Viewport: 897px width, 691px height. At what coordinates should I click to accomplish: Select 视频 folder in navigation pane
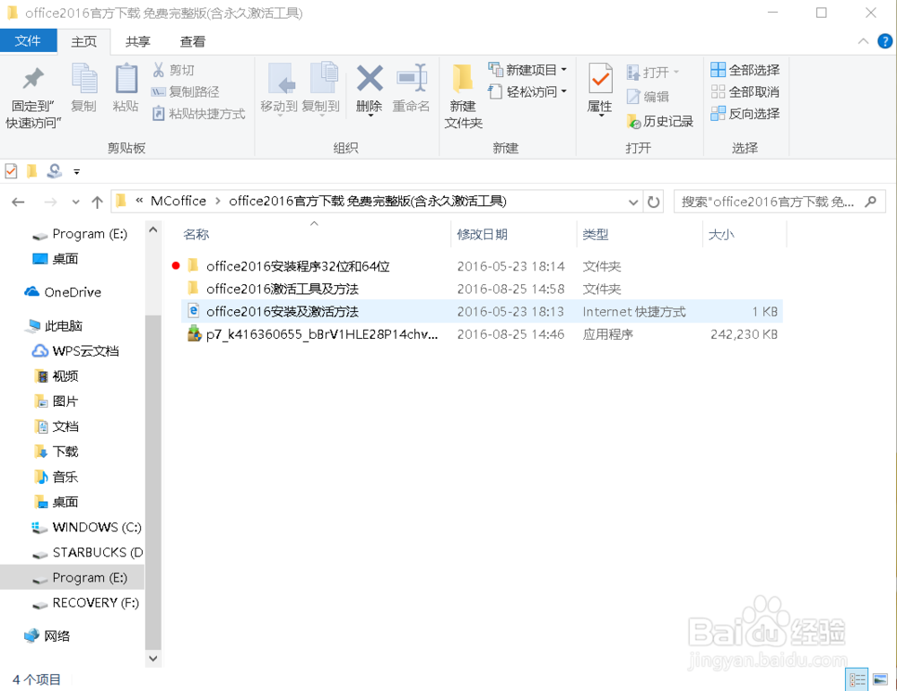click(57, 376)
